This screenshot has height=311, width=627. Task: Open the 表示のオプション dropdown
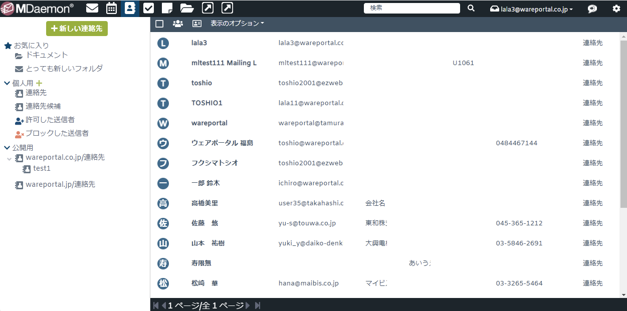pyautogui.click(x=237, y=24)
